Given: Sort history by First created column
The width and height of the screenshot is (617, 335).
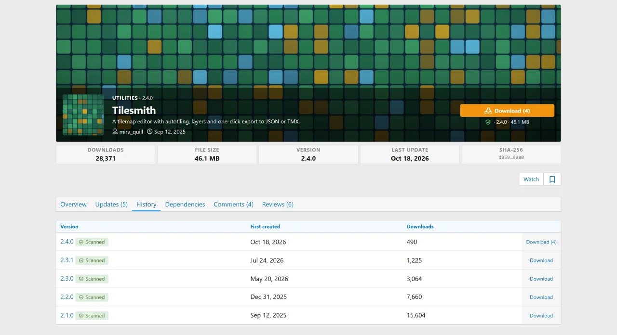Looking at the screenshot, I should tap(265, 226).
